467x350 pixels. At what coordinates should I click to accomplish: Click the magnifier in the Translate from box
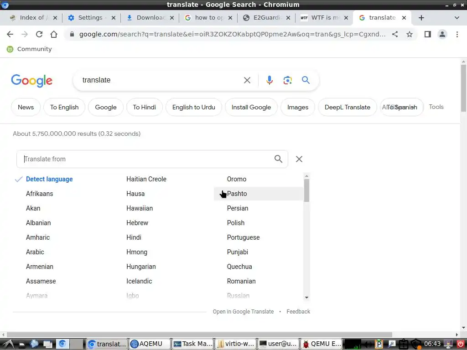pyautogui.click(x=278, y=159)
